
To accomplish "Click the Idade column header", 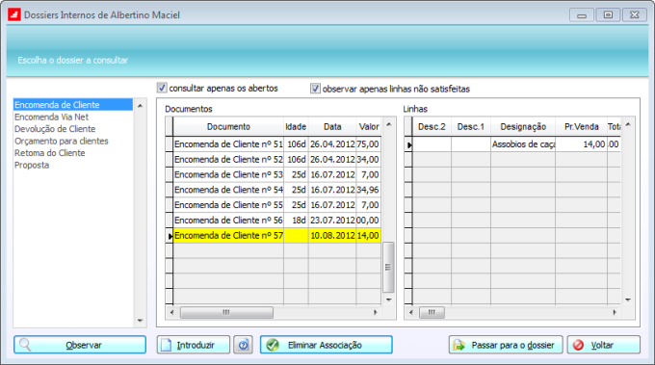I will (x=296, y=126).
